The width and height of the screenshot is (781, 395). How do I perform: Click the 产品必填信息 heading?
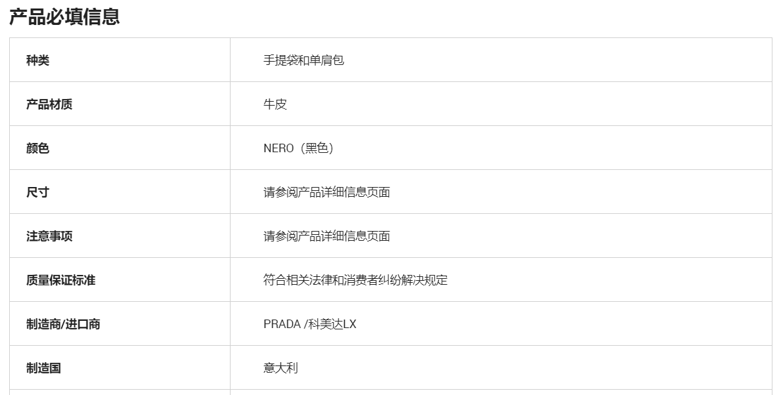point(64,16)
